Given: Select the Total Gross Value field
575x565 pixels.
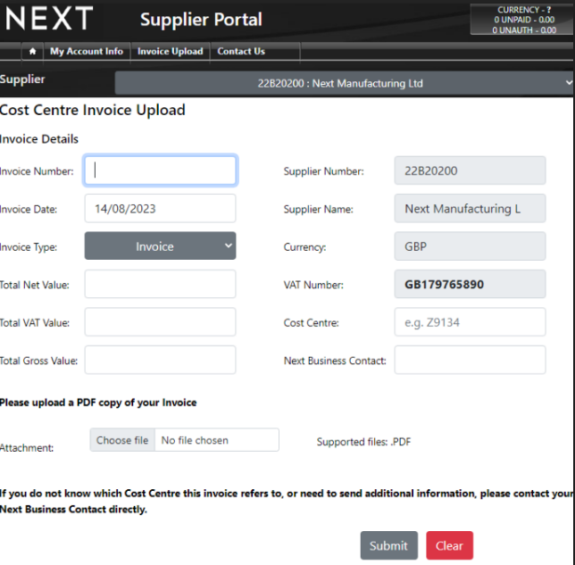Looking at the screenshot, I should pos(161,361).
